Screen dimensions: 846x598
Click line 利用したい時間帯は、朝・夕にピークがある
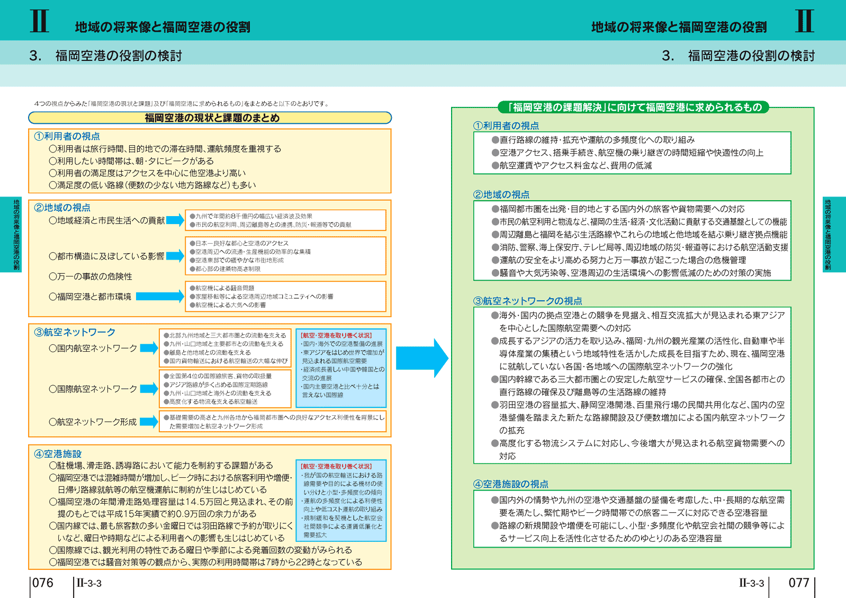(131, 160)
